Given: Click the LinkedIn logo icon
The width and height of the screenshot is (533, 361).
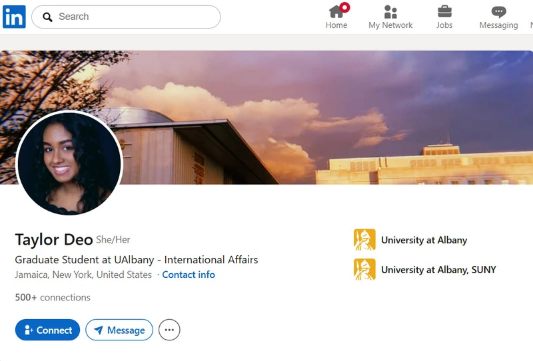Looking at the screenshot, I should point(14,17).
